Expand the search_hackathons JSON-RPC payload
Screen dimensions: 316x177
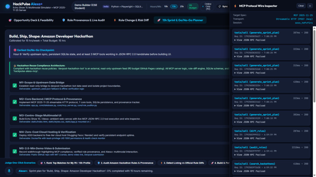250,171
